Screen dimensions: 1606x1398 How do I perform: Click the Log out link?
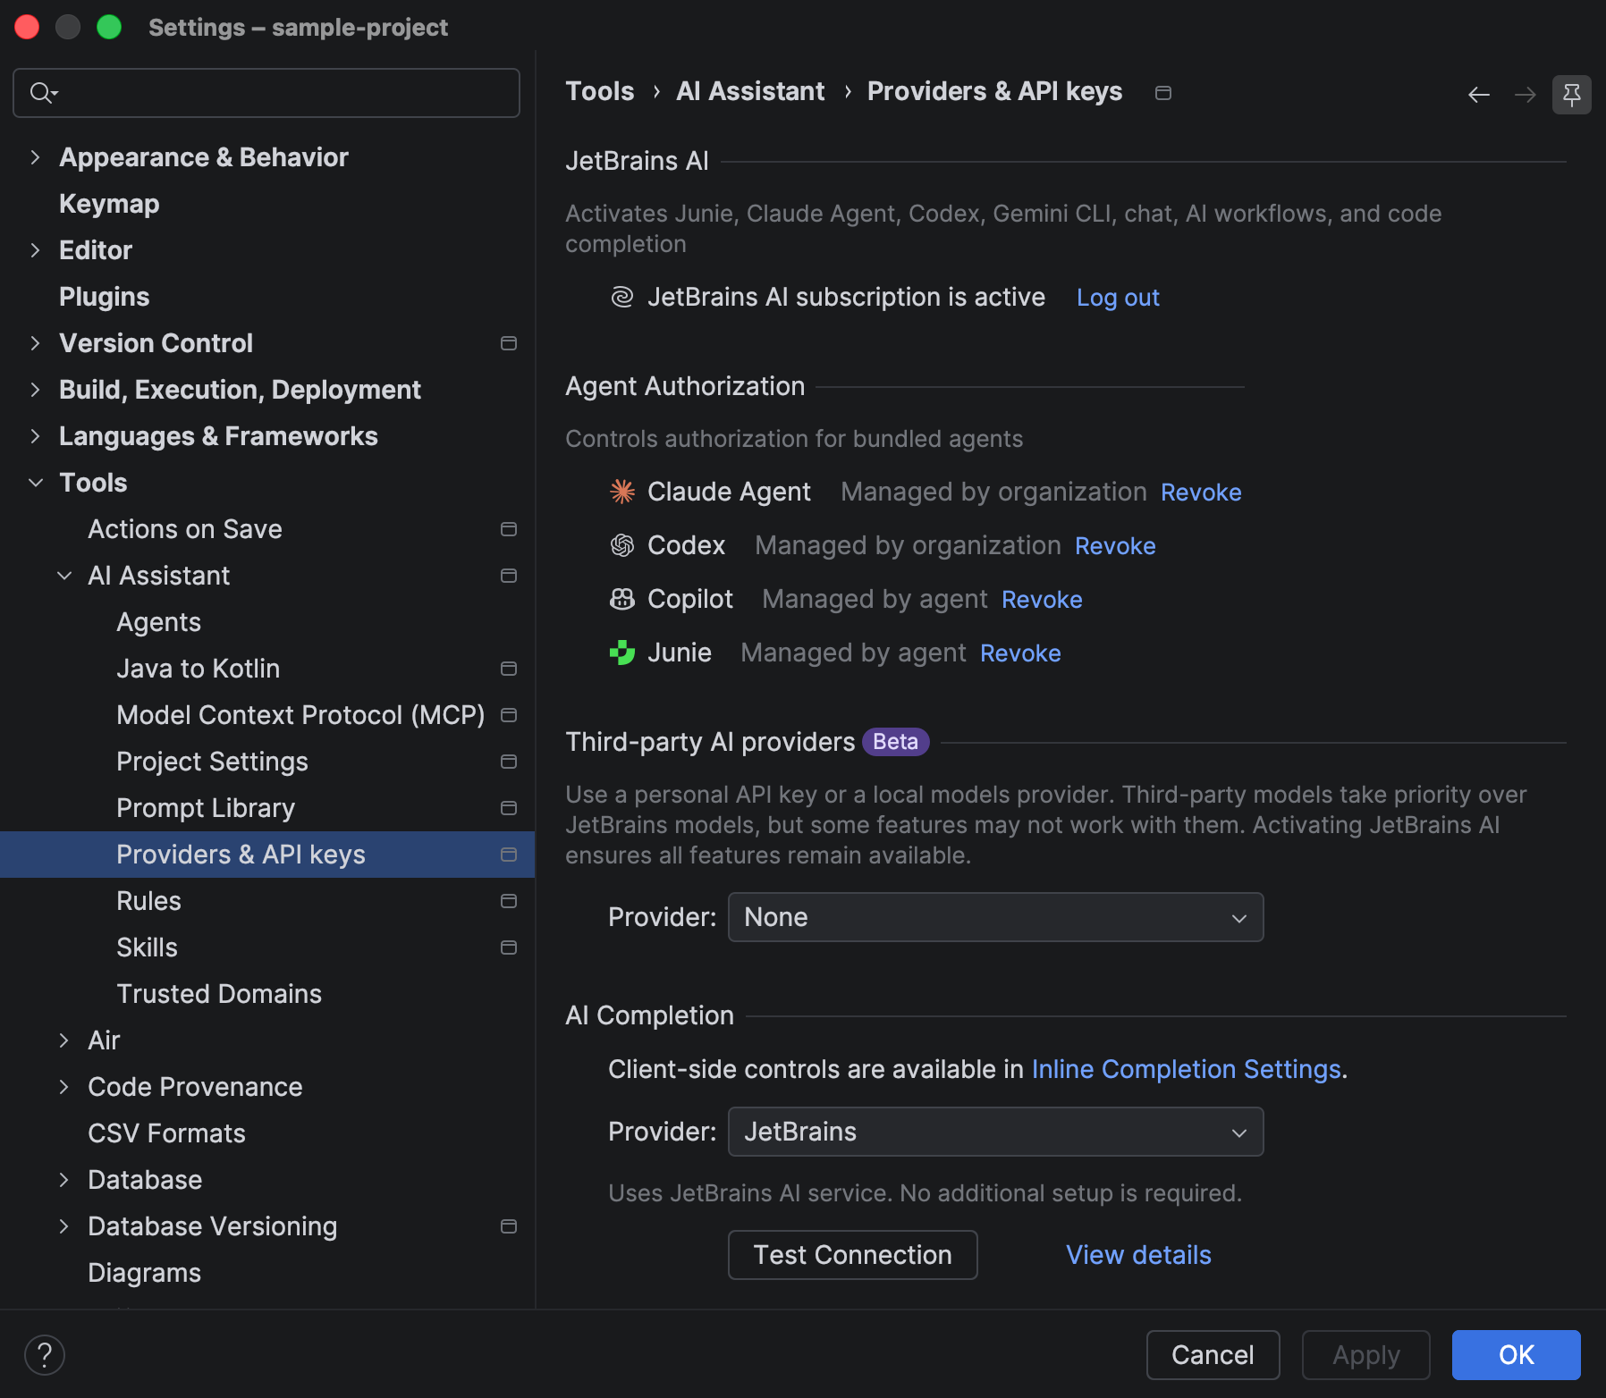coord(1118,298)
